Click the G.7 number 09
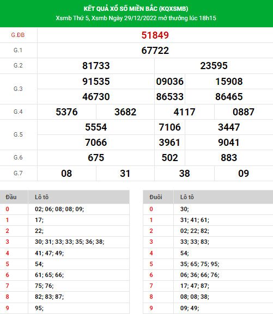273x314 pixels. [x=244, y=174]
